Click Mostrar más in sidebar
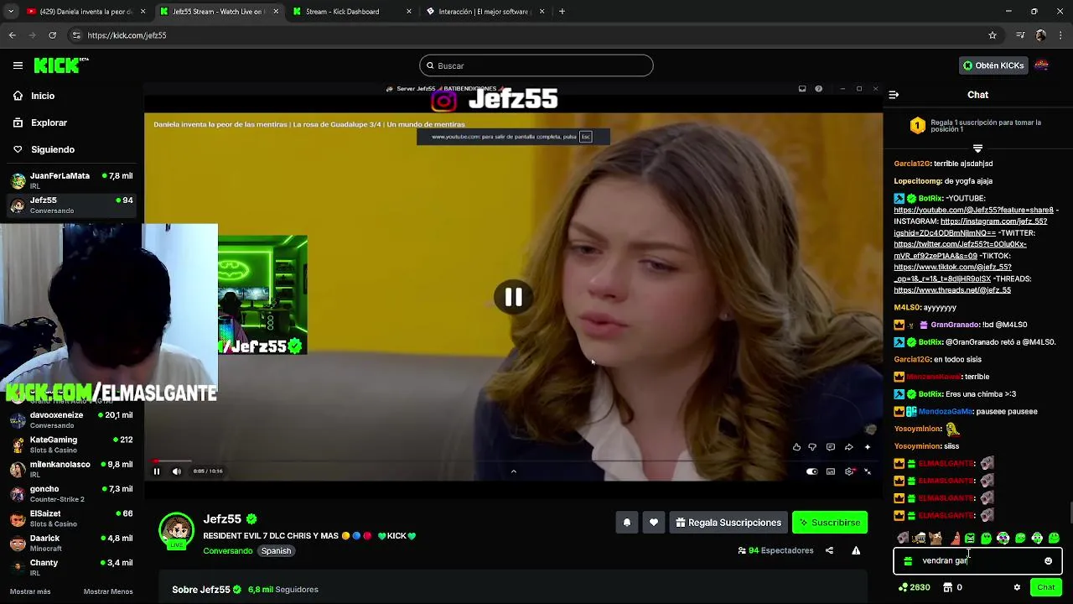The width and height of the screenshot is (1073, 604). point(30,591)
